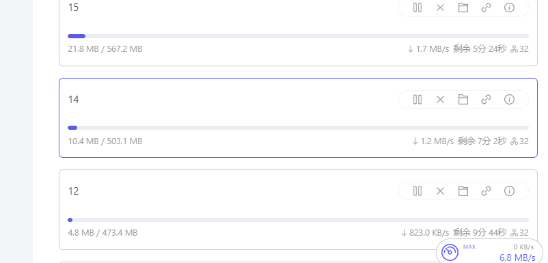Open folder for task 15
This screenshot has height=263, width=548.
click(x=463, y=8)
